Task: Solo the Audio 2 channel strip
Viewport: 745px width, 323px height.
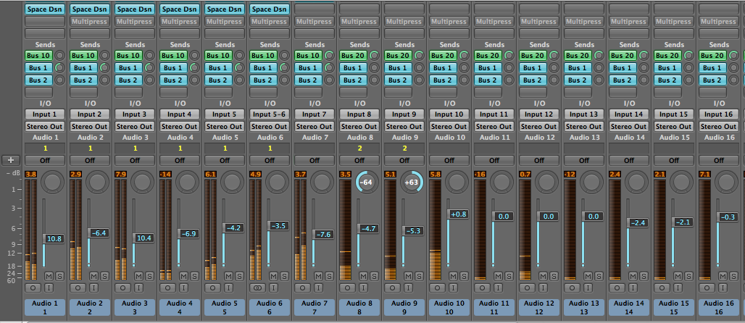Action: click(x=104, y=276)
